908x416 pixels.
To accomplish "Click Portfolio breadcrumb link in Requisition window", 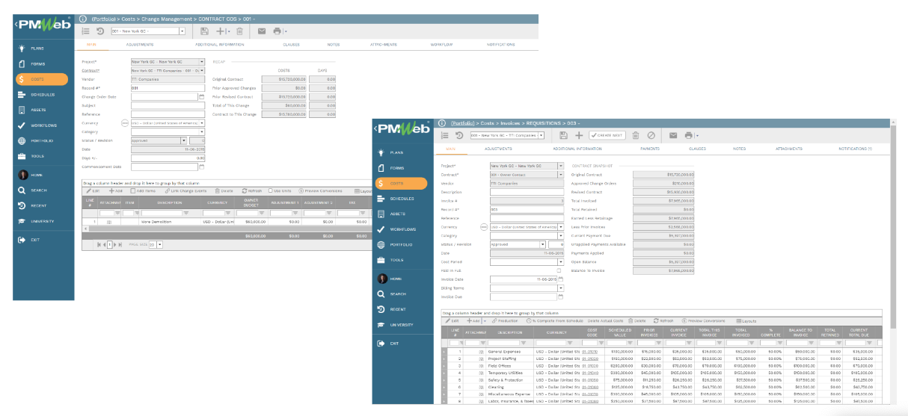I will point(461,122).
